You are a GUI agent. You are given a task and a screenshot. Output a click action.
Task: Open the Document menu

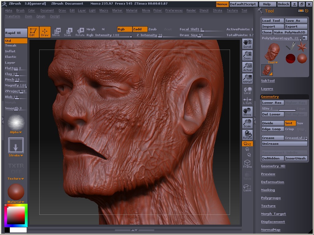pos(47,10)
